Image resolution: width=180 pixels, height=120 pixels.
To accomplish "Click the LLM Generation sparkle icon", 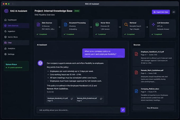I will point(153,25).
